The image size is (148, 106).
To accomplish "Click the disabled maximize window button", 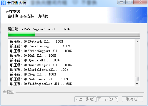I will [x=129, y=2].
